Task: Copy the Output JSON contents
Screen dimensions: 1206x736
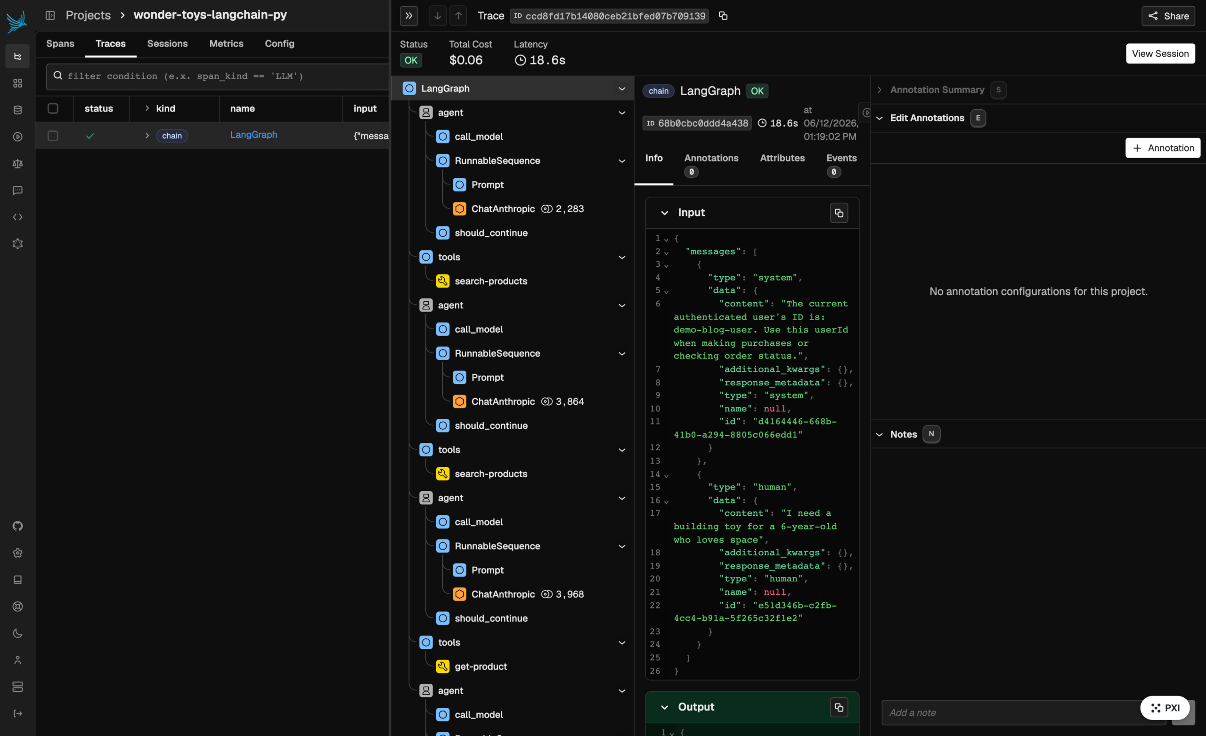Action: tap(839, 707)
